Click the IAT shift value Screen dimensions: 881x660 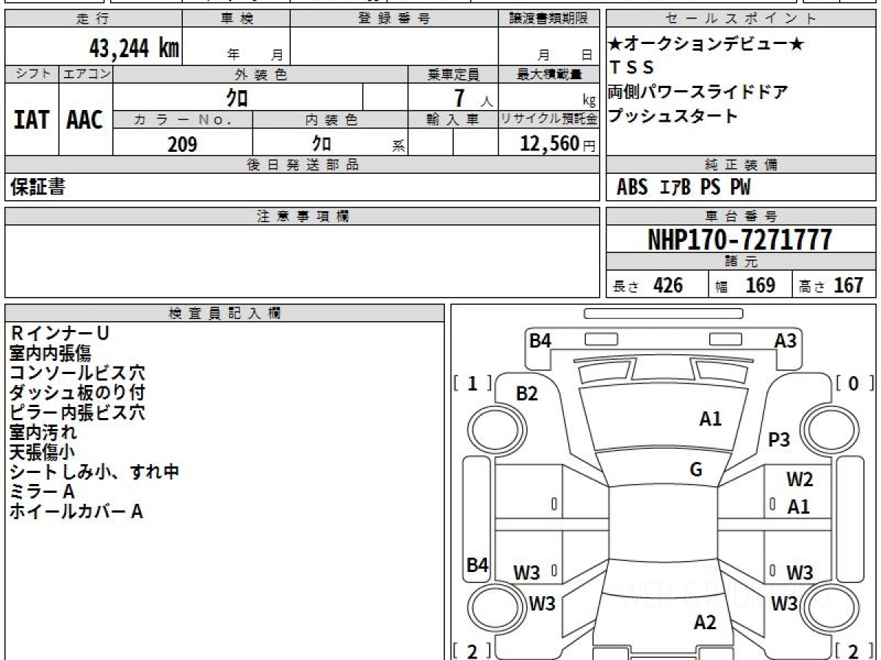[x=32, y=120]
